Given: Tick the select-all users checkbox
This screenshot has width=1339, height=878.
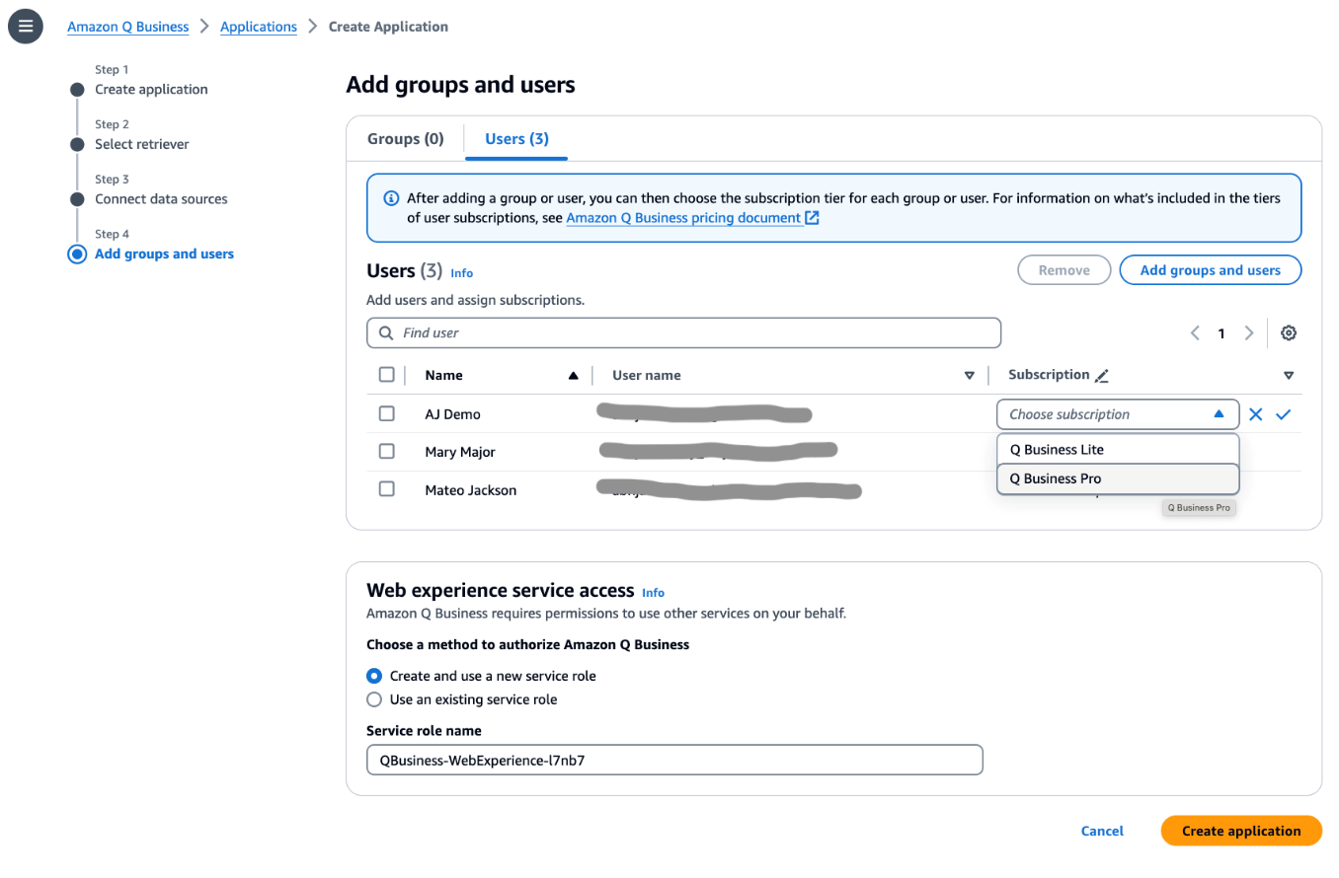Looking at the screenshot, I should pos(387,375).
